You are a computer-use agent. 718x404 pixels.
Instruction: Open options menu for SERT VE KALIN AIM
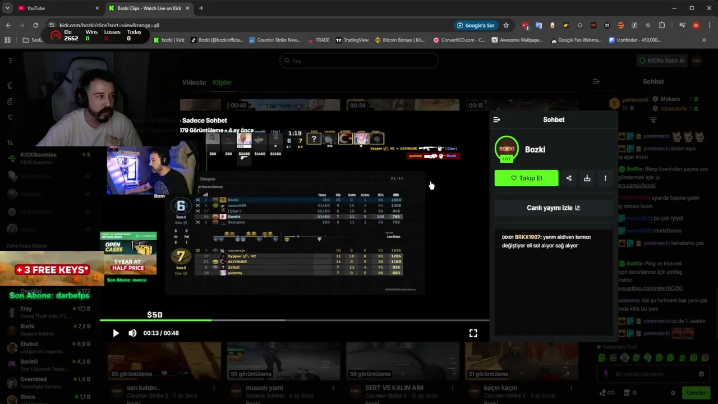(452, 388)
